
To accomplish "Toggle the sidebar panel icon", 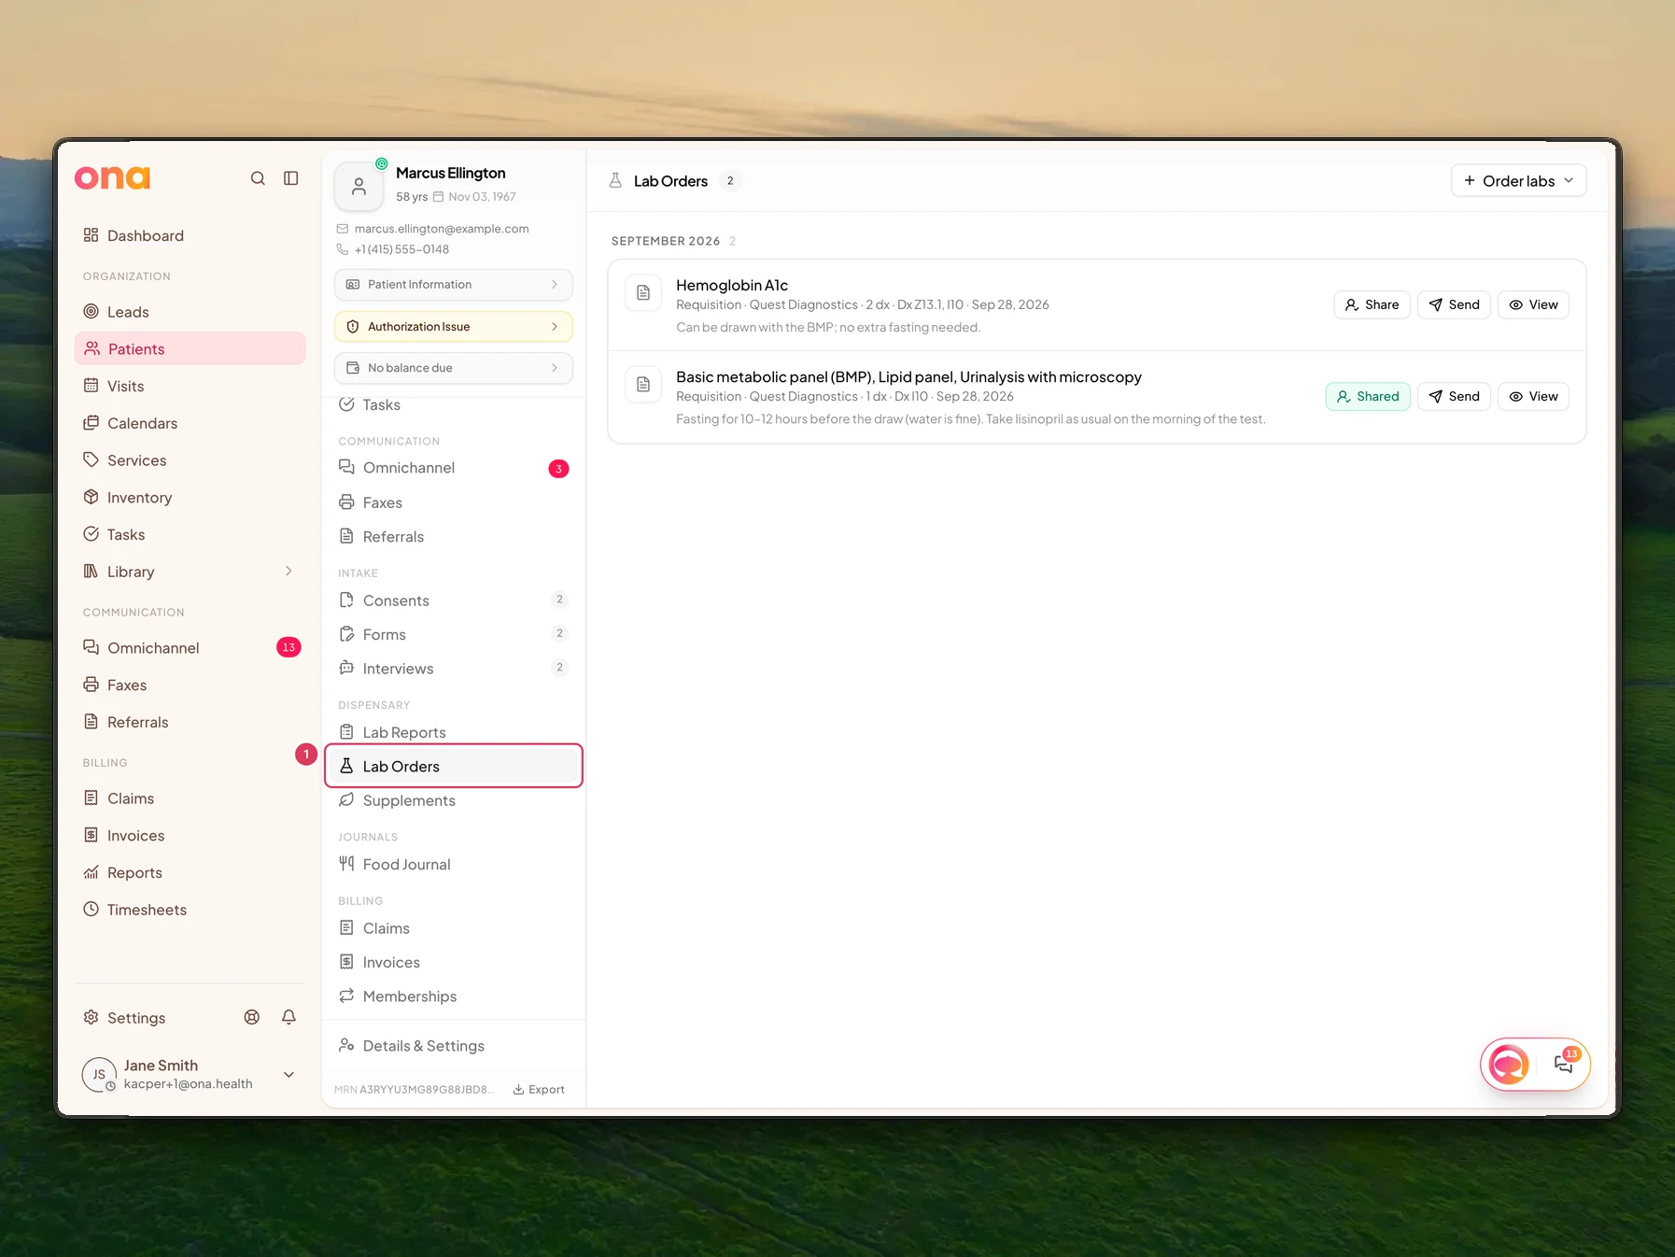I will click(291, 178).
